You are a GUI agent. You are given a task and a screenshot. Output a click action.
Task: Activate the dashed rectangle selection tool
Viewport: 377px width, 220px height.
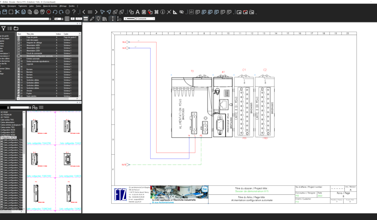[x=11, y=12]
